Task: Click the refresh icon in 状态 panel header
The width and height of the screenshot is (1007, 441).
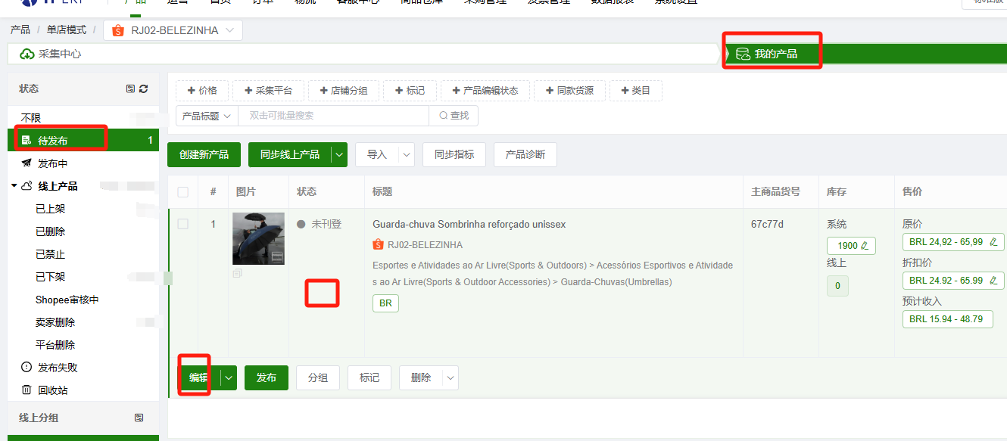Action: pos(144,89)
